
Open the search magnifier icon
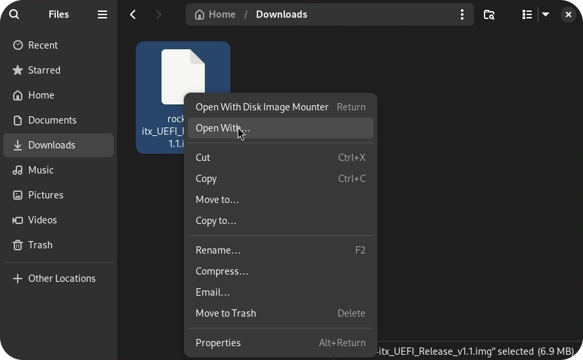click(14, 14)
